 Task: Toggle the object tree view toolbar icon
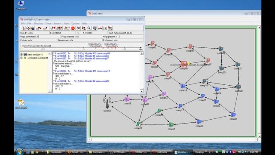(105, 28)
